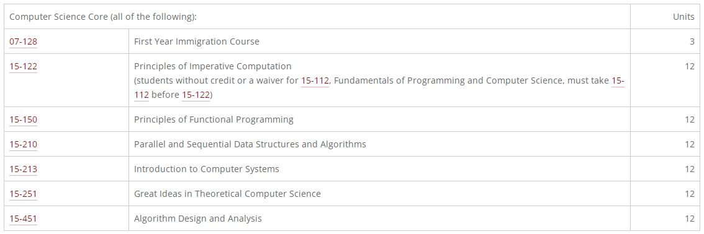Screen dimensions: 704x234
Task: Click the "Principles of Imperative Computation" title
Action: (x=213, y=66)
